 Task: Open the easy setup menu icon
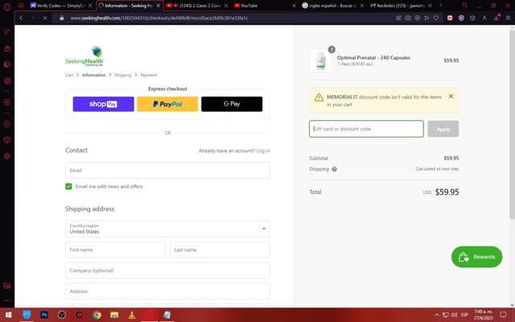pos(508,18)
